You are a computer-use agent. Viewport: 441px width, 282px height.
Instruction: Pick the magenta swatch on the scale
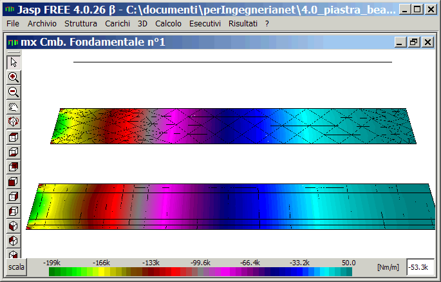(226, 272)
